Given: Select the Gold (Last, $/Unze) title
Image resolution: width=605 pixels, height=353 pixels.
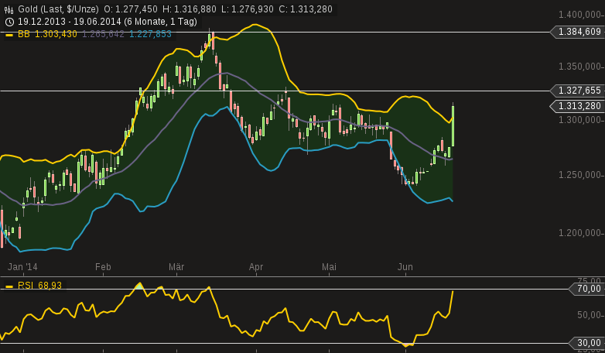Looking at the screenshot, I should click(58, 9).
